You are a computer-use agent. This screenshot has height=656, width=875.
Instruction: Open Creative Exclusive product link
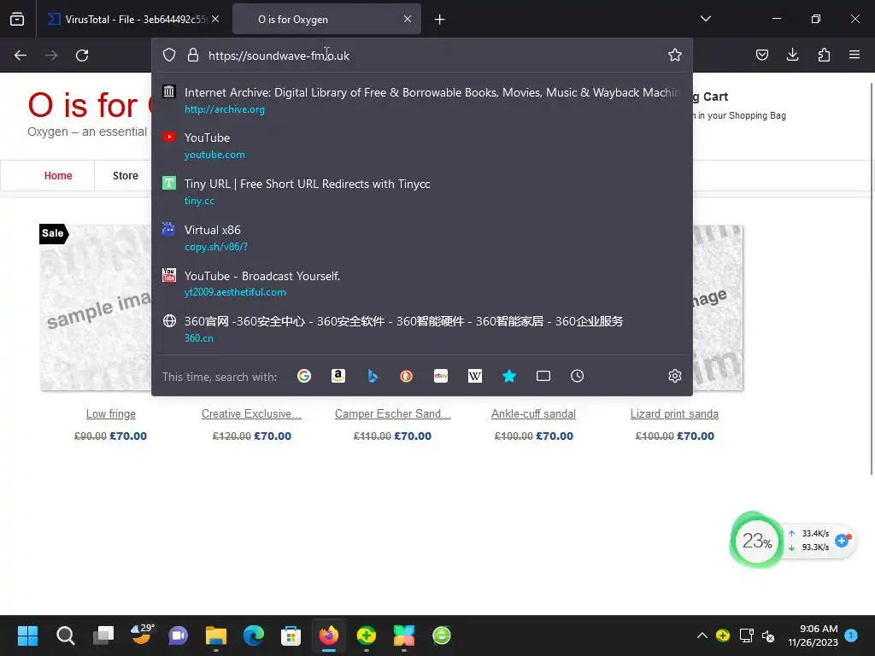[252, 414]
